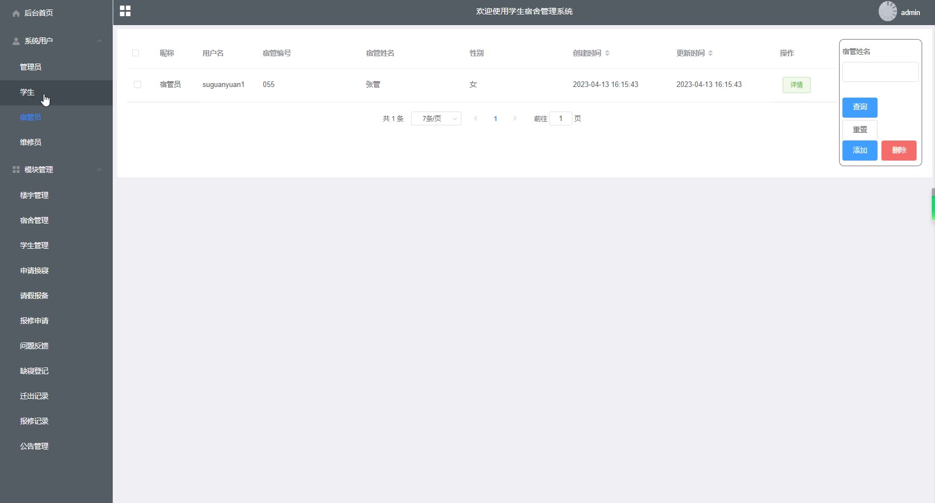Click the 前往 page number input box
Screen dimensions: 935x503
pyautogui.click(x=561, y=118)
